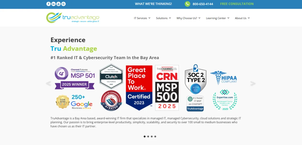Click the gold 5-Star Rating seal

[63, 102]
